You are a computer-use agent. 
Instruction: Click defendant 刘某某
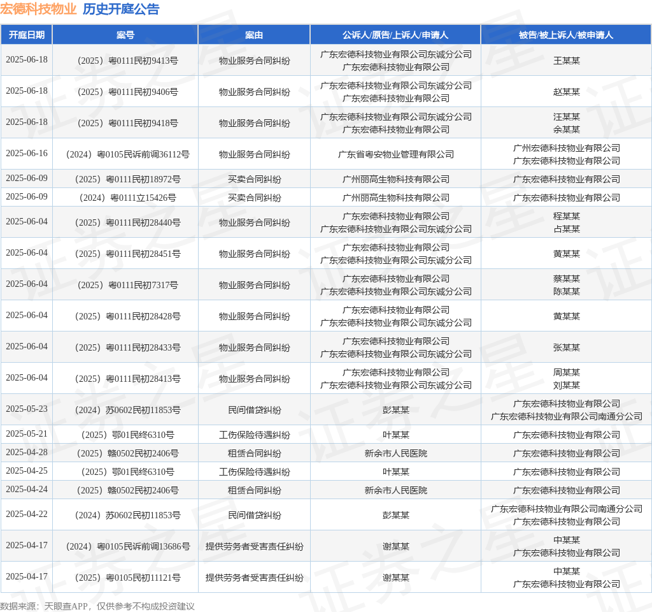566,385
